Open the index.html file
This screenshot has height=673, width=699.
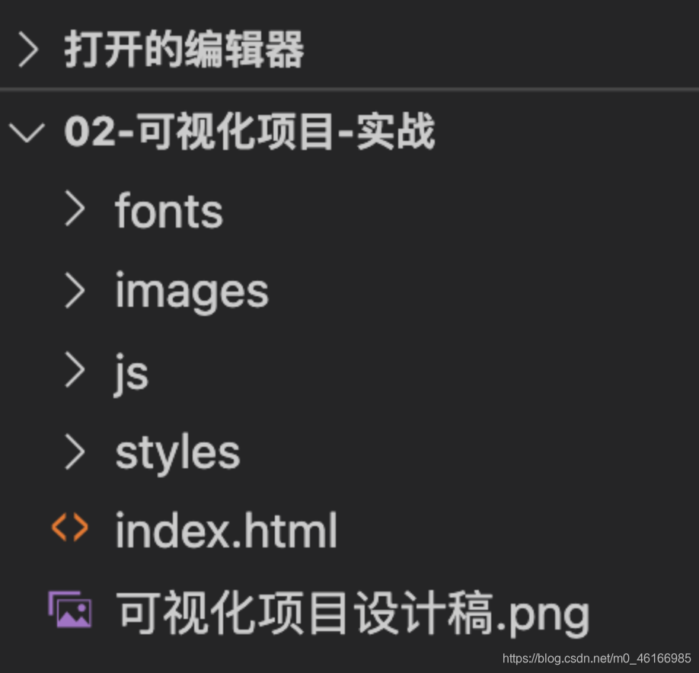tap(225, 529)
